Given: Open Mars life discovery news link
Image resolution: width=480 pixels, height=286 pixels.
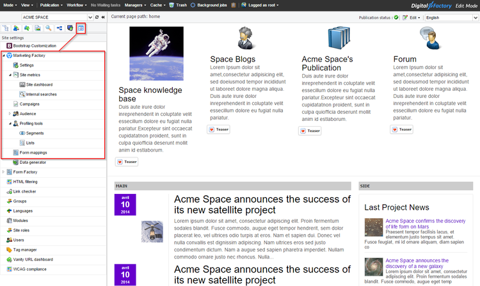Looking at the screenshot, I should (x=426, y=223).
